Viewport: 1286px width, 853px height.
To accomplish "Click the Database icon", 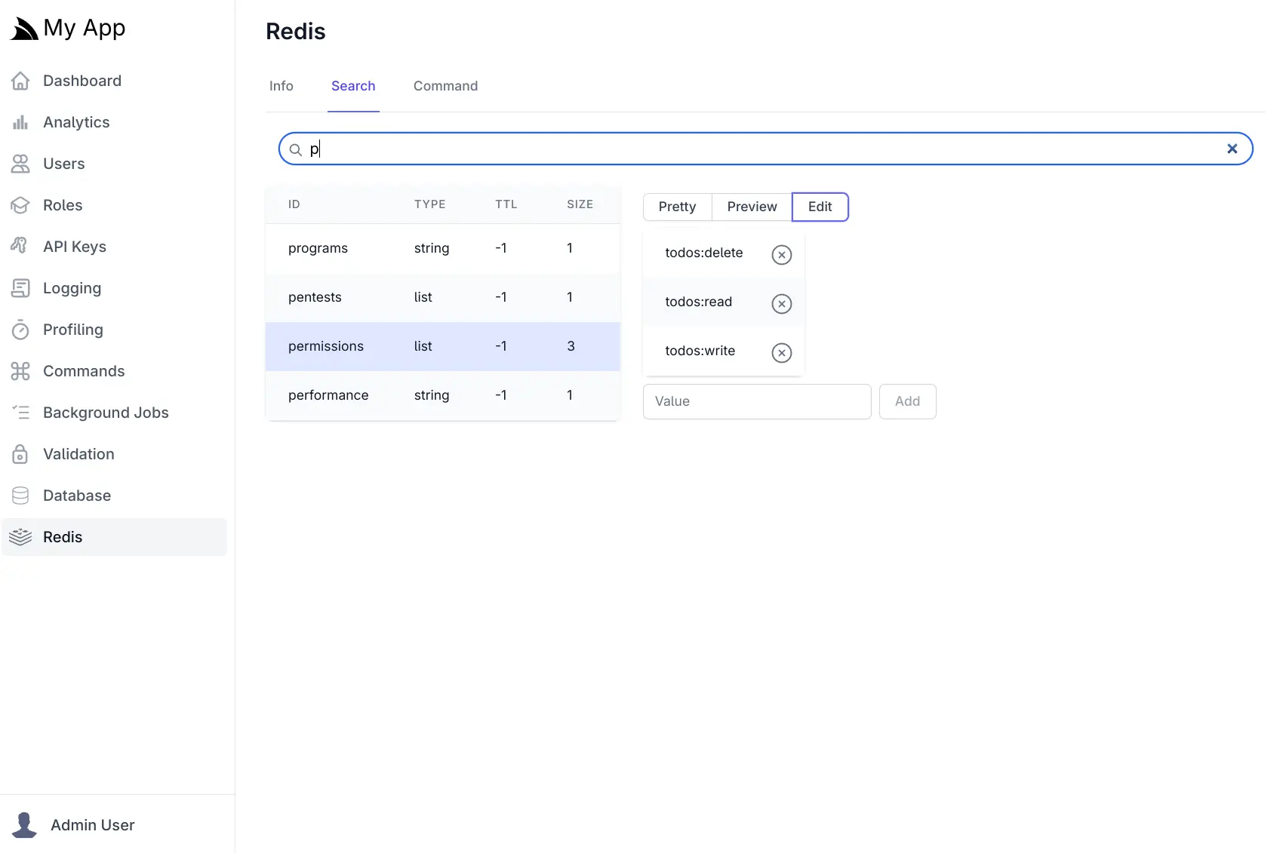I will 20,496.
